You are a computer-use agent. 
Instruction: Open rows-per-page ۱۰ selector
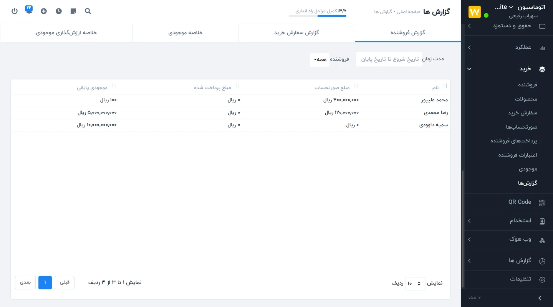415,284
